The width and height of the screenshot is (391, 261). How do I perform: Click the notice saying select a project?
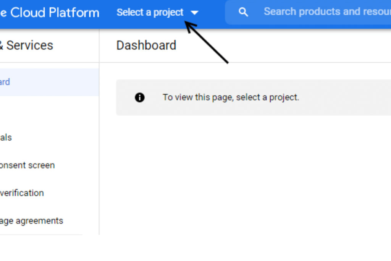tap(231, 97)
